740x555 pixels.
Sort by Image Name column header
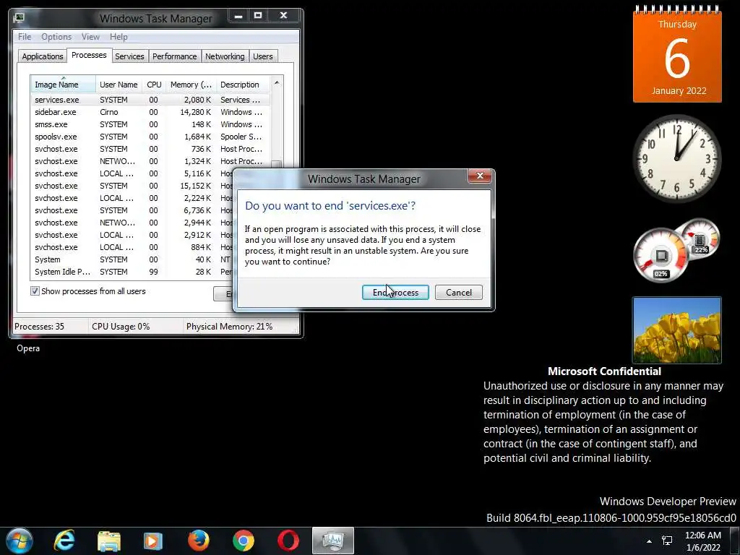point(64,85)
